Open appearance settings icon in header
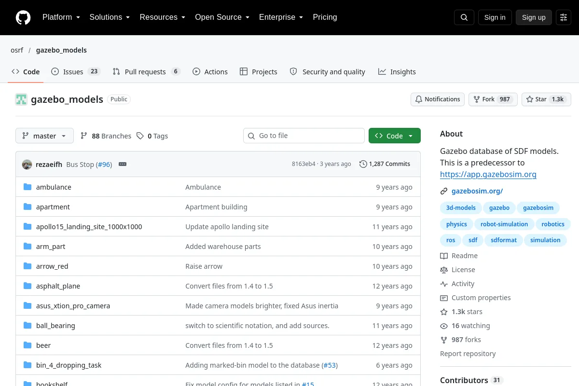 point(564,17)
